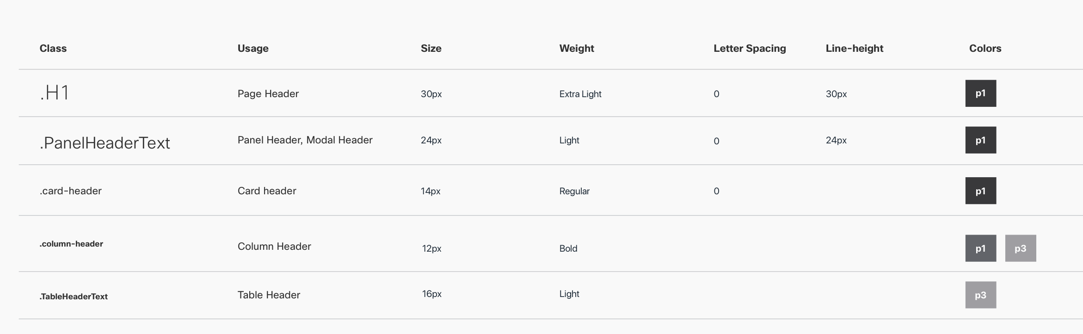Viewport: 1083px width, 334px height.
Task: Click the Letter Spacing column header
Action: tap(750, 49)
